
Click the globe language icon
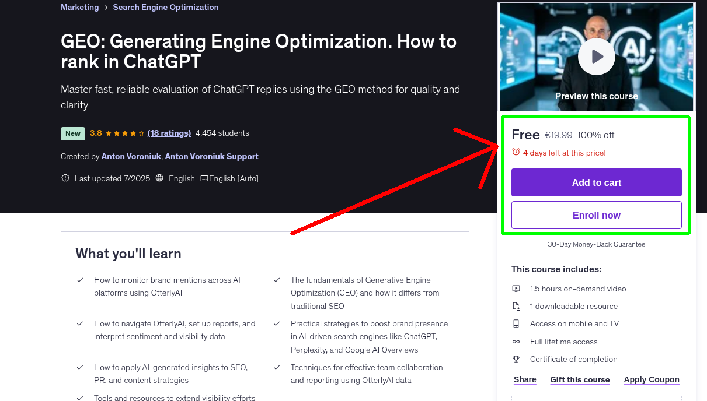tap(160, 178)
